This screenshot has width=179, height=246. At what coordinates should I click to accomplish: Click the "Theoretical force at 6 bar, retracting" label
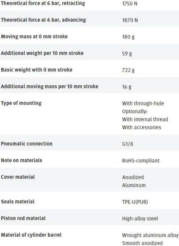point(43,4)
